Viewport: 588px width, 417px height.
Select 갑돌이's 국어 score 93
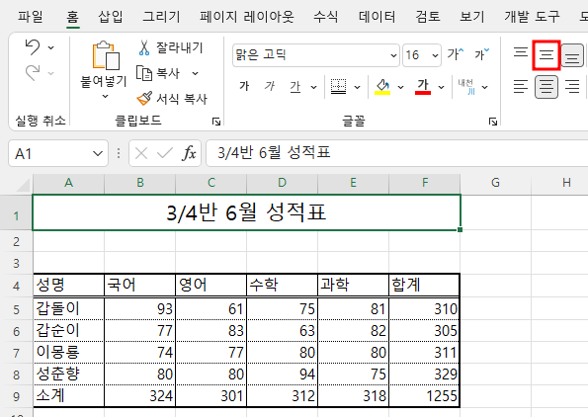click(x=140, y=309)
